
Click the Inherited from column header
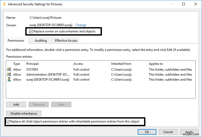(x=121, y=64)
